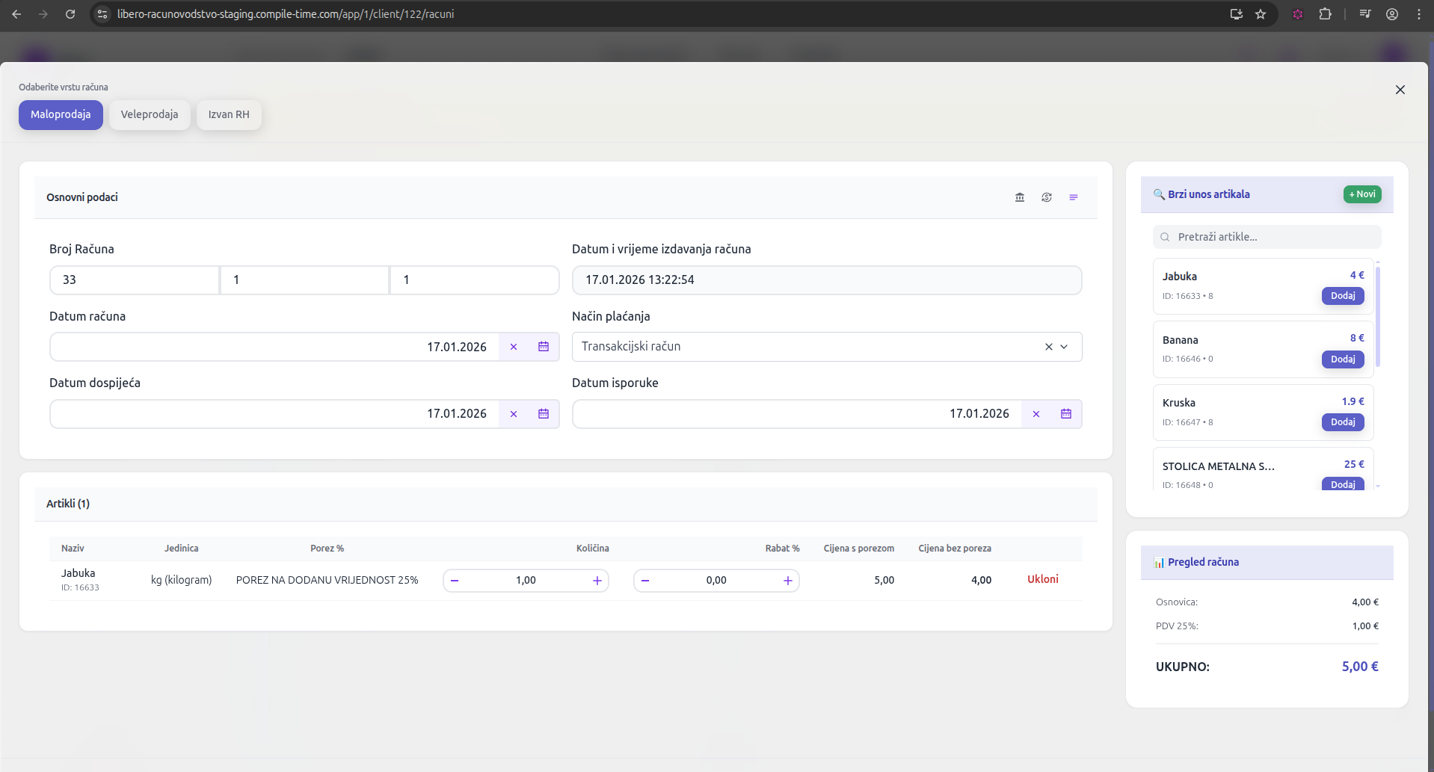Add Banana to the invoice
Screen dimensions: 1434x772
point(1343,359)
